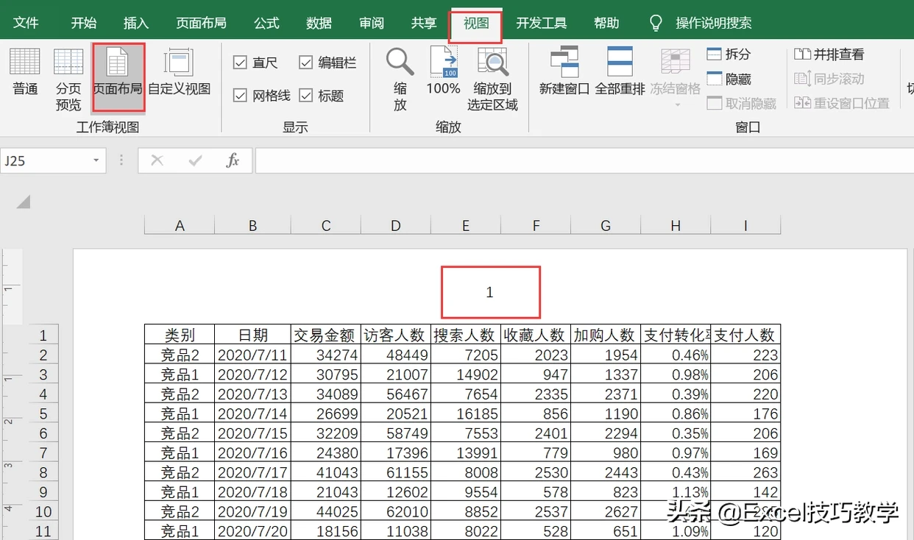The height and width of the screenshot is (540, 914).
Task: Toggle Synchronous Scrolling (同步滚动)
Action: click(x=829, y=79)
